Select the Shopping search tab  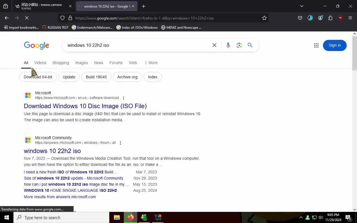(61, 63)
